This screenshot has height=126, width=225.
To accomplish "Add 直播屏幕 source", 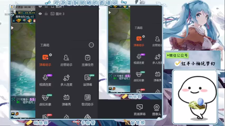I will [x=139, y=110].
